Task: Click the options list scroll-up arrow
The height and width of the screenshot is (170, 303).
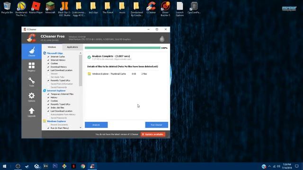Action: tap(80, 53)
